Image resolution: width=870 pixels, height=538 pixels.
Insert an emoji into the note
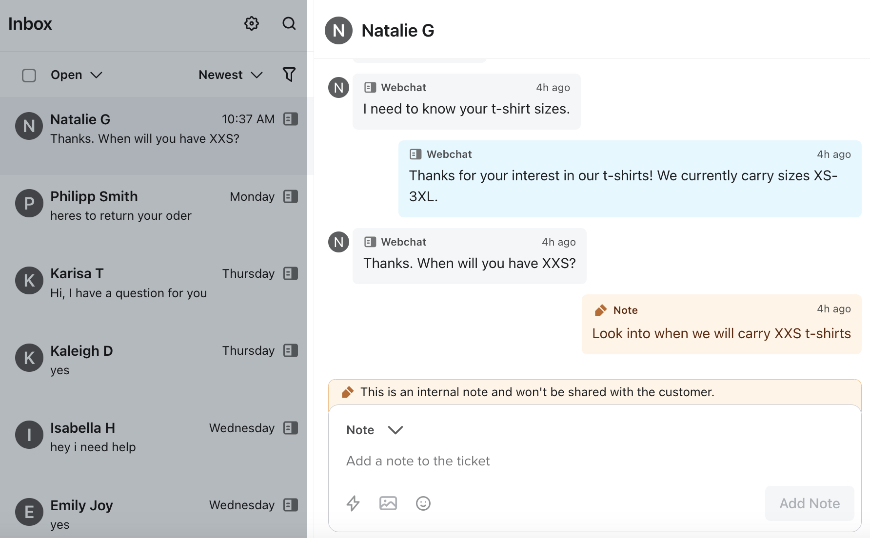423,503
